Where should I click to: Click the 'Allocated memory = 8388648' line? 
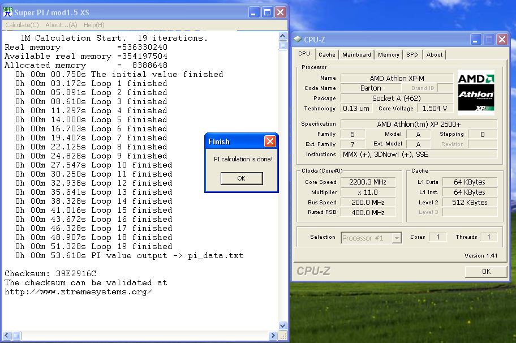pyautogui.click(x=86, y=66)
